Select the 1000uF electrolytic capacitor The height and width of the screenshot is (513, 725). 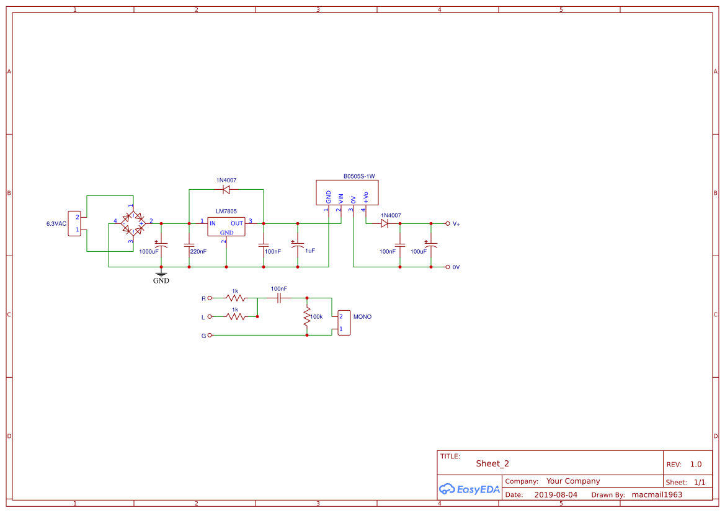tap(161, 246)
